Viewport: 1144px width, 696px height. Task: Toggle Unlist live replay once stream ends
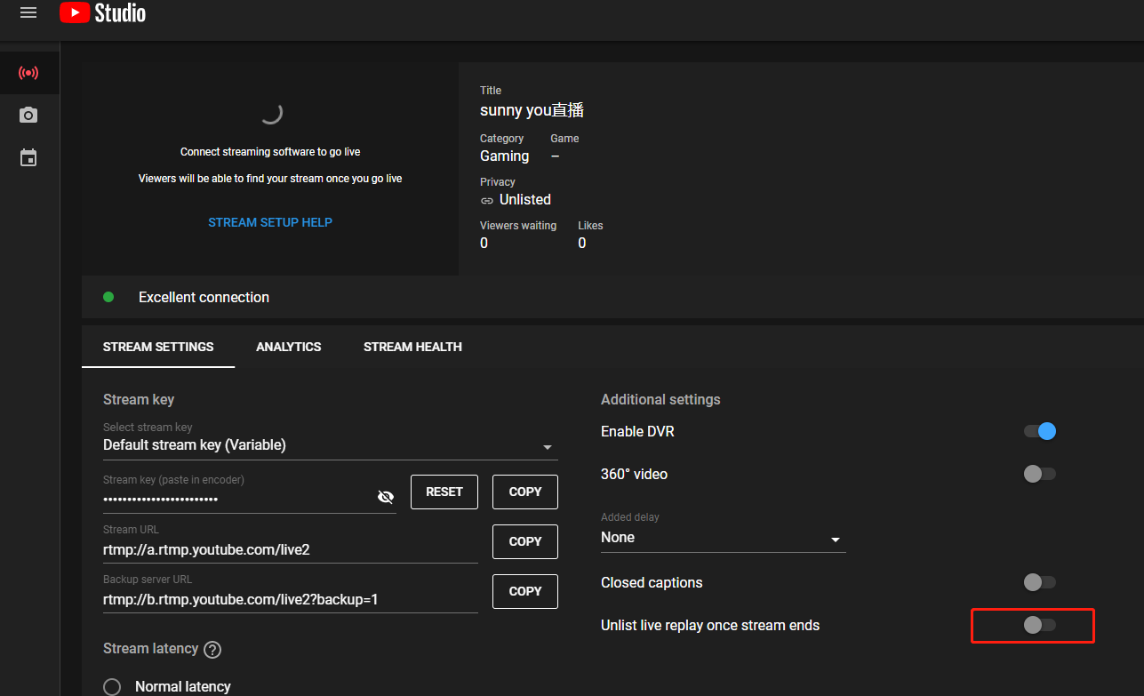click(1040, 625)
